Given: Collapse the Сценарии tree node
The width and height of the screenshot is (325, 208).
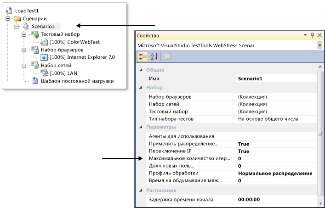Looking at the screenshot, I should pyautogui.click(x=8, y=19).
